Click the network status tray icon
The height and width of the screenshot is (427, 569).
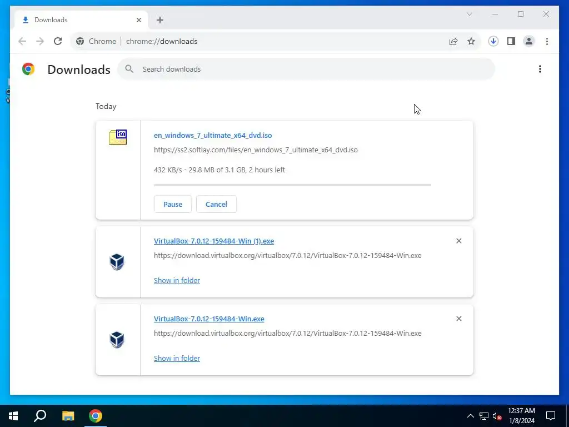[484, 416]
